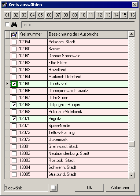Check the box for 12073 Uckermark

tap(14, 139)
